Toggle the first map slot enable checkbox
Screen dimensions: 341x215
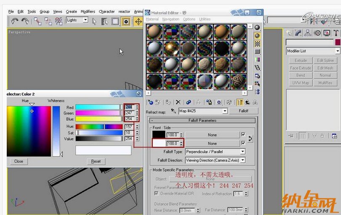point(243,134)
